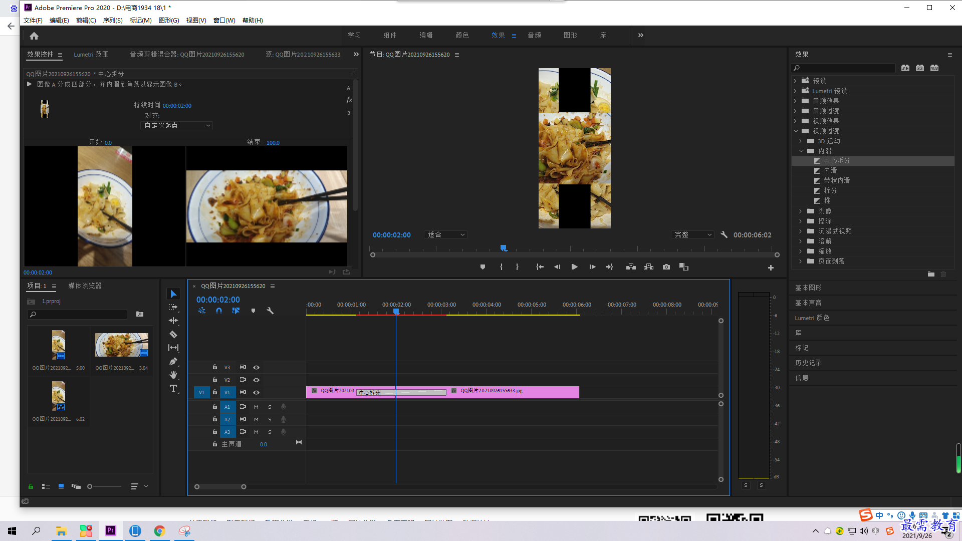The width and height of the screenshot is (962, 541).
Task: Select the 推 transition
Action: click(x=827, y=200)
